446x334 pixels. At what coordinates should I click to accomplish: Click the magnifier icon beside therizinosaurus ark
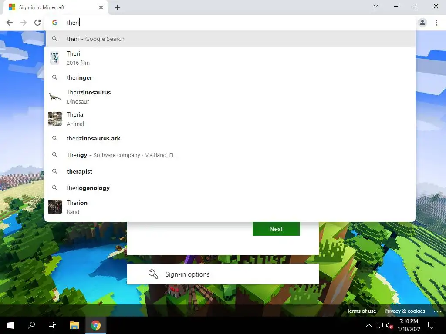55,139
